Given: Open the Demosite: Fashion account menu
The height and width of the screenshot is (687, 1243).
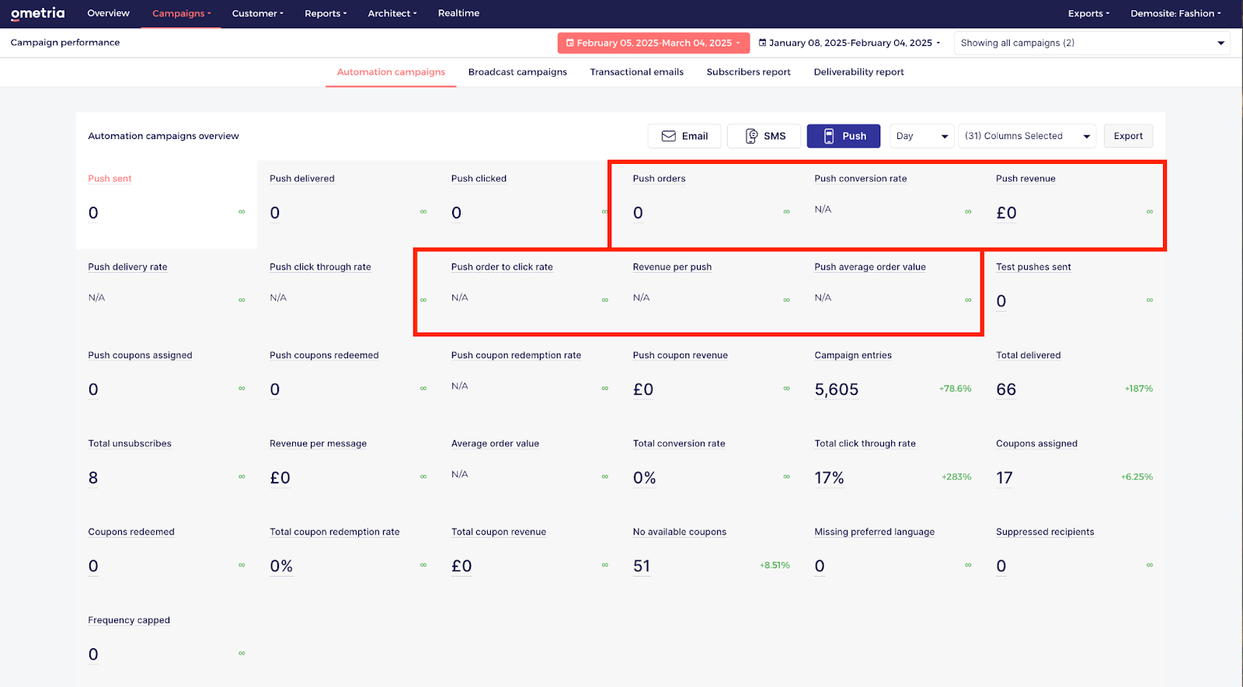Looking at the screenshot, I should pyautogui.click(x=1175, y=14).
